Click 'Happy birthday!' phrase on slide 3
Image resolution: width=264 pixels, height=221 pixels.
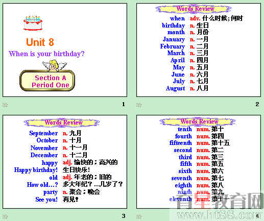tap(36, 170)
